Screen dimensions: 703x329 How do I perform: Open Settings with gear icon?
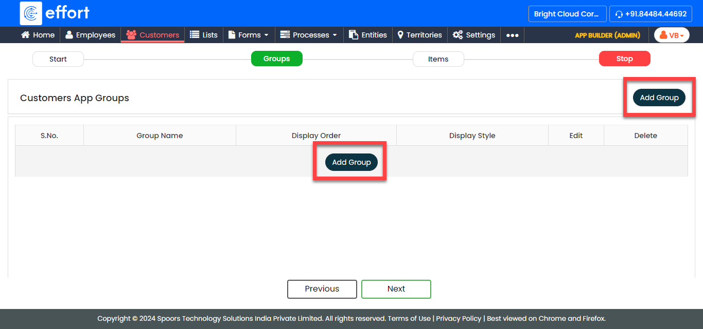(473, 35)
